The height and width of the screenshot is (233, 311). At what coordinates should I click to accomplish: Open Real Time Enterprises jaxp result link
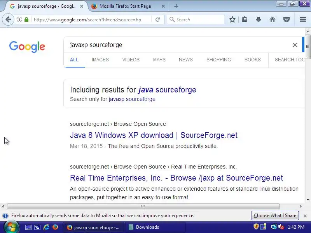176,178
